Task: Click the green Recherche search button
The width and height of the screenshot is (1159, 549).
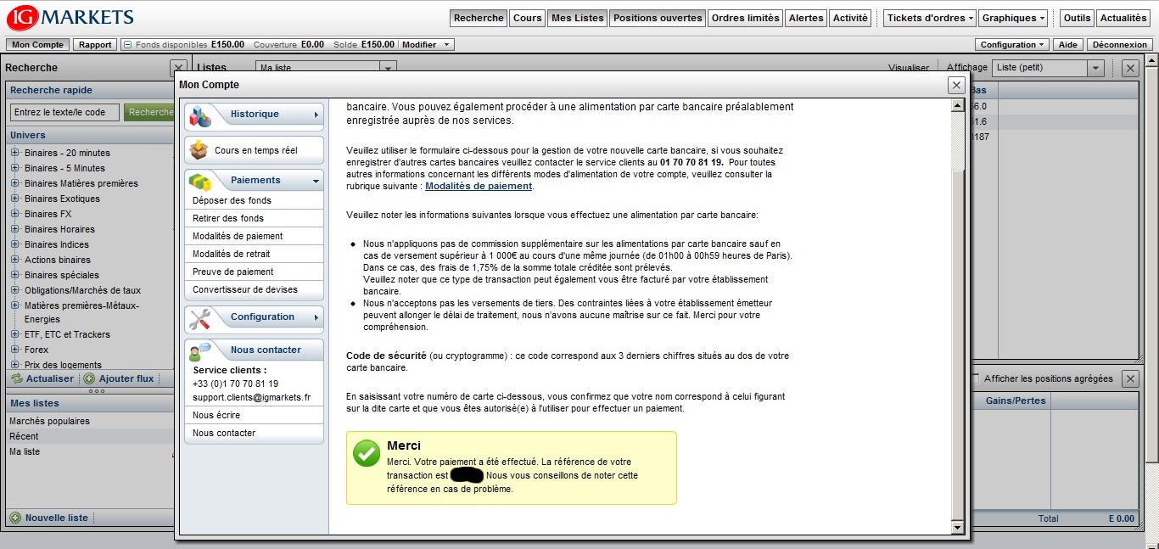Action: pos(148,112)
